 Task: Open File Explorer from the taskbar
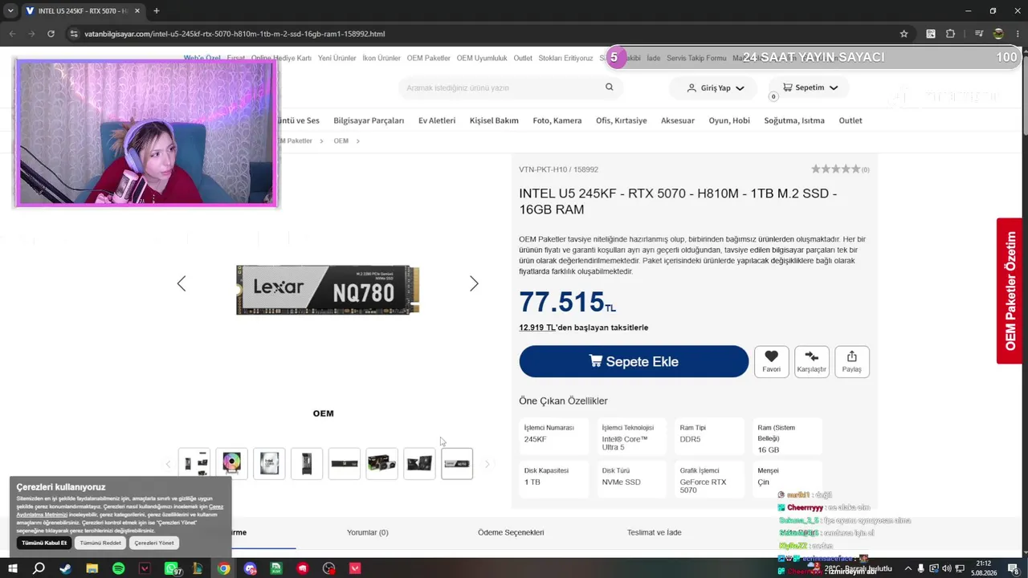(92, 568)
